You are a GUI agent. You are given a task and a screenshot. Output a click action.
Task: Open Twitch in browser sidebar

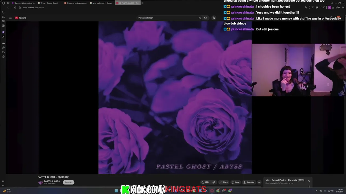point(3,32)
